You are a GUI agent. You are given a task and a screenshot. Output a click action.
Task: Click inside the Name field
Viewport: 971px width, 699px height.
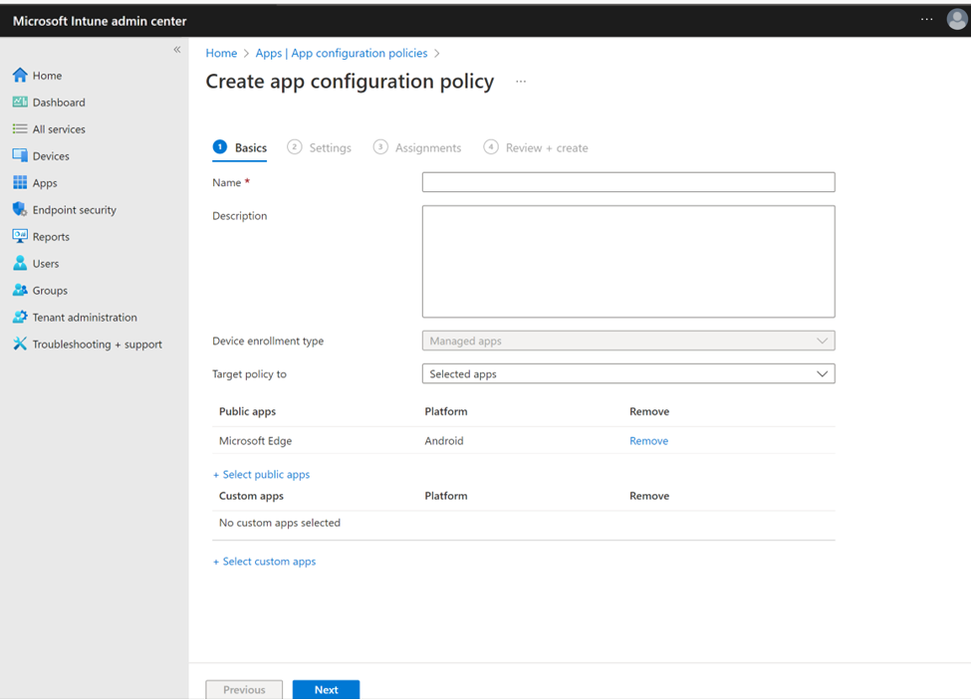click(627, 182)
